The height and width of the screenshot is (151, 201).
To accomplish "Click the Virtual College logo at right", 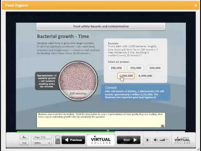I will click(x=182, y=140).
